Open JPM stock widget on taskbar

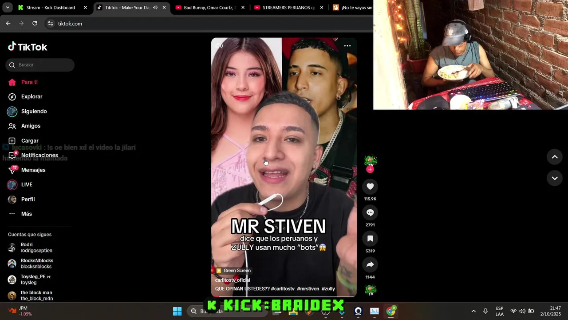[20, 311]
